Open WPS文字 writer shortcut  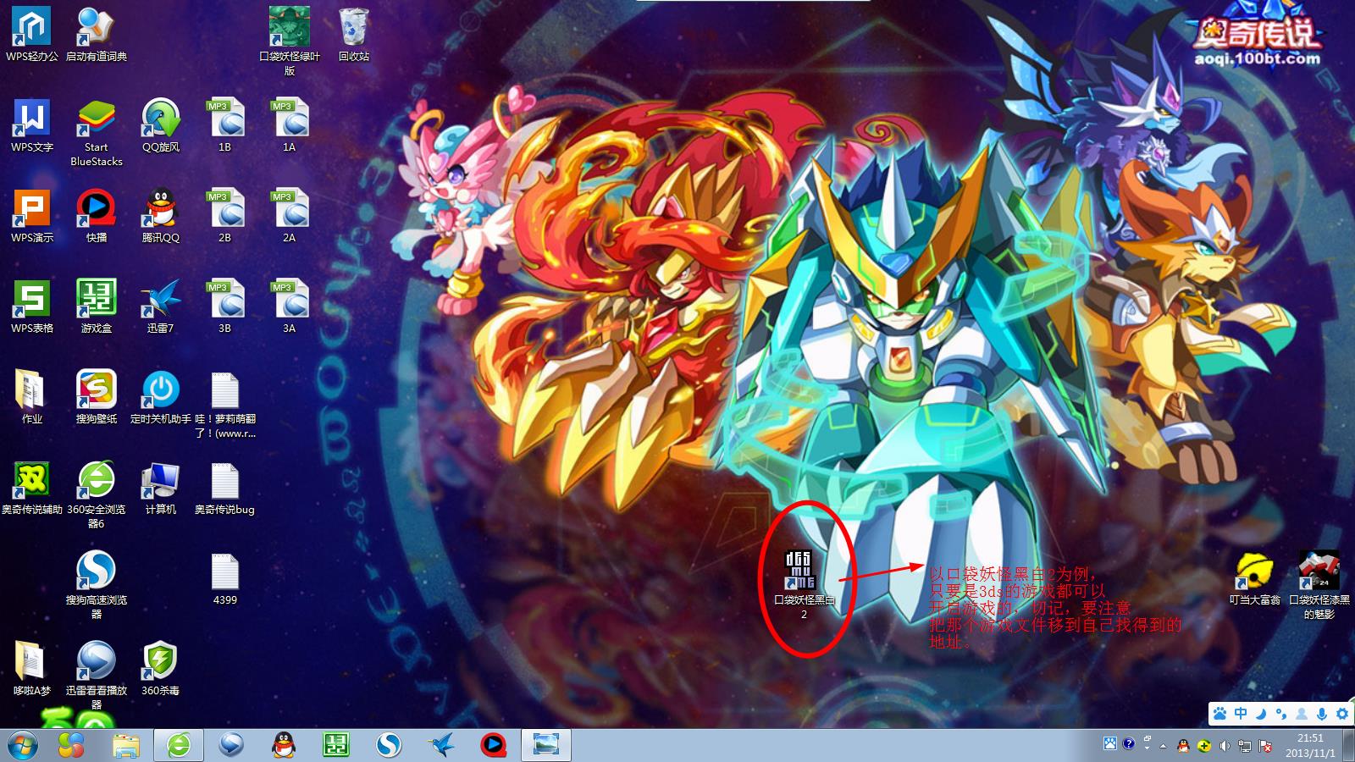(32, 125)
